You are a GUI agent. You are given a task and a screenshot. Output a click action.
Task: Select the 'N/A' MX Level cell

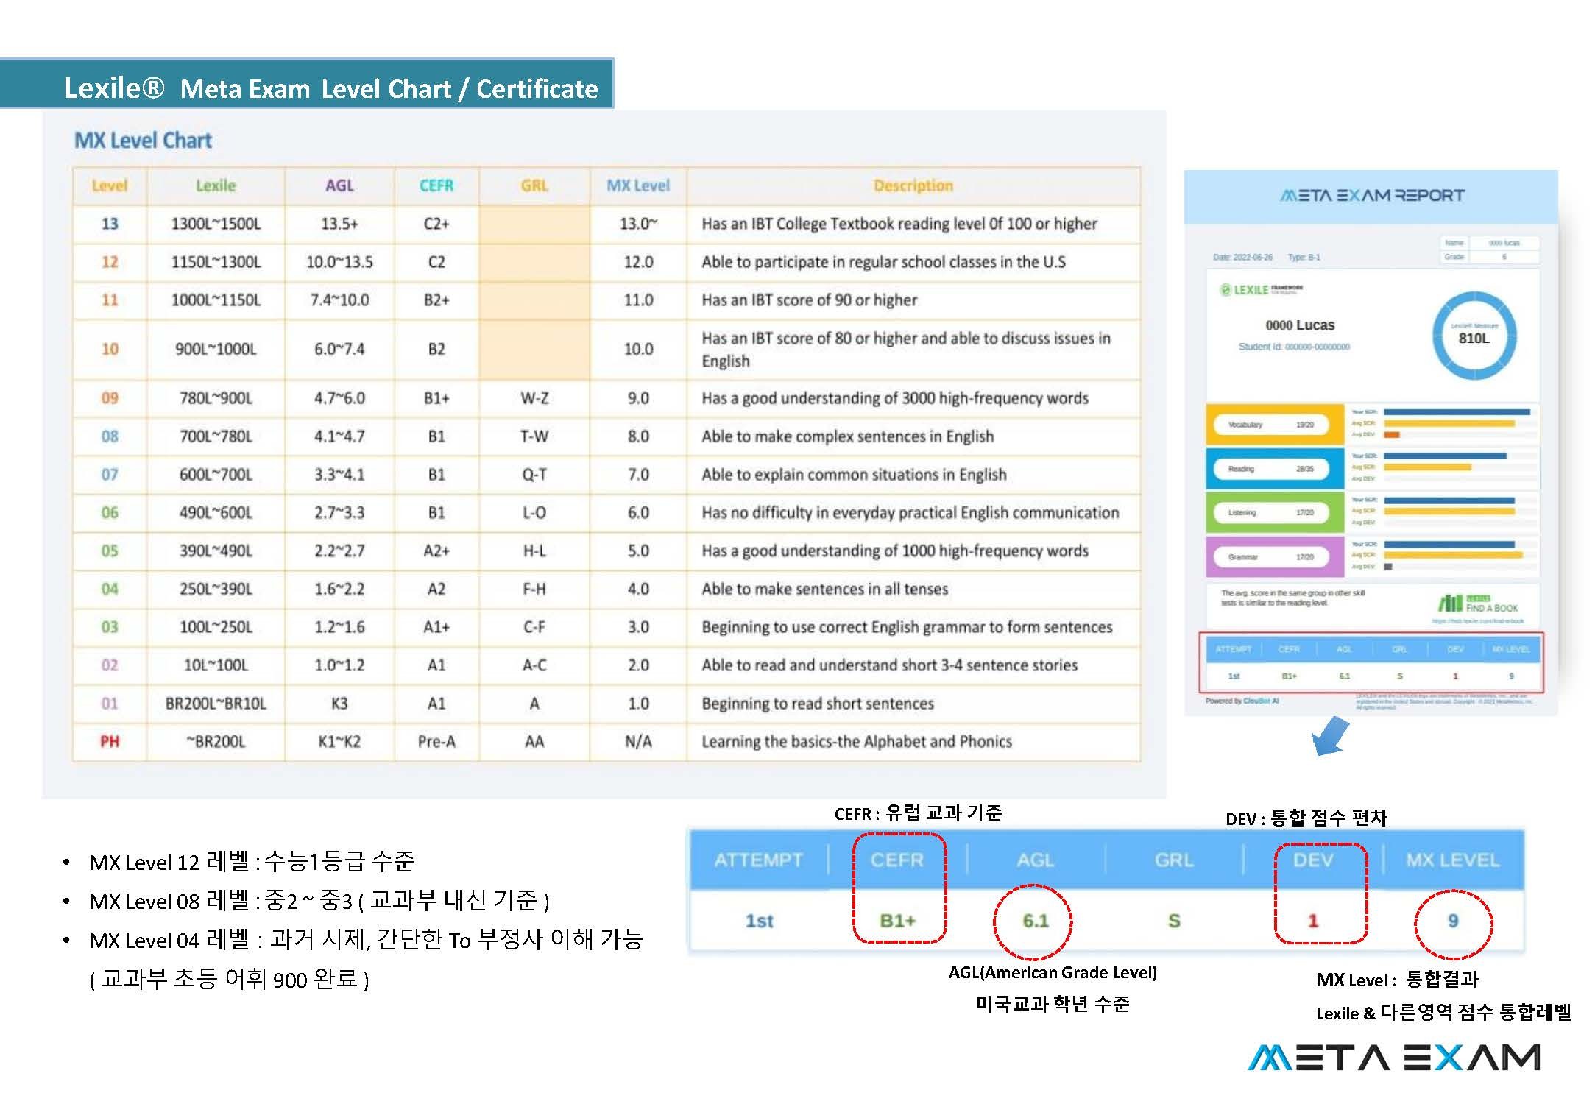click(x=638, y=742)
